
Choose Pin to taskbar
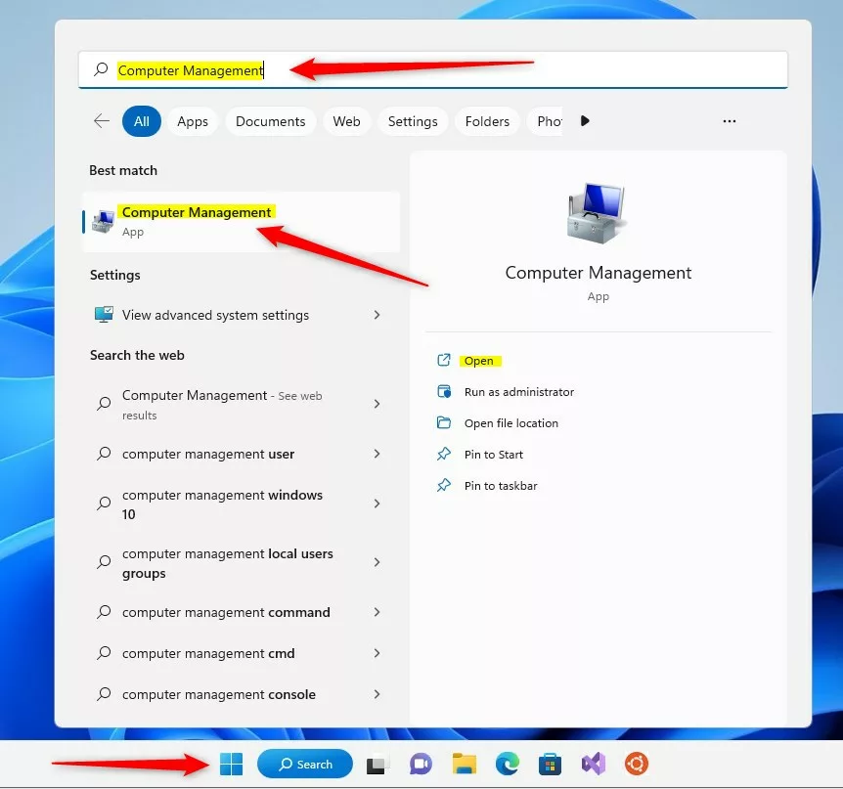[501, 486]
